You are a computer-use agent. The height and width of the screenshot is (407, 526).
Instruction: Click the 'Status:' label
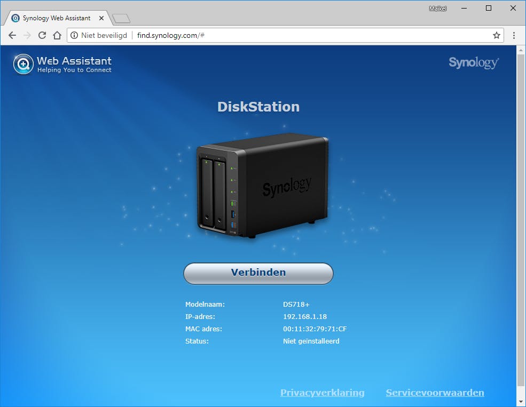coord(197,341)
